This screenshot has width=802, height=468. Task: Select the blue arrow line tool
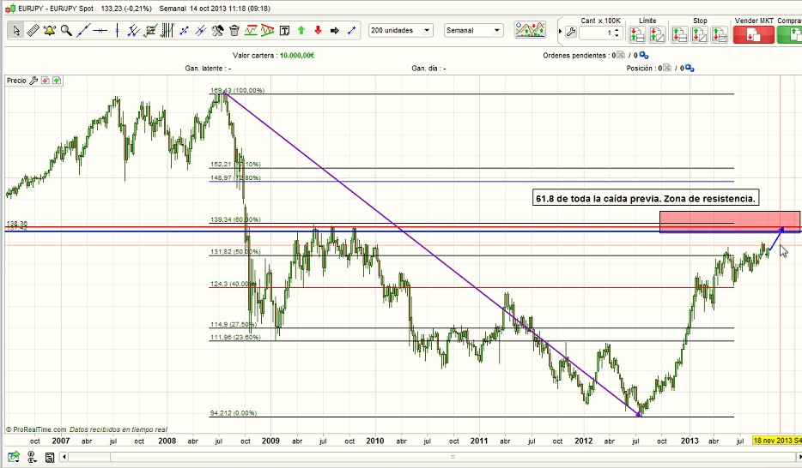(351, 31)
